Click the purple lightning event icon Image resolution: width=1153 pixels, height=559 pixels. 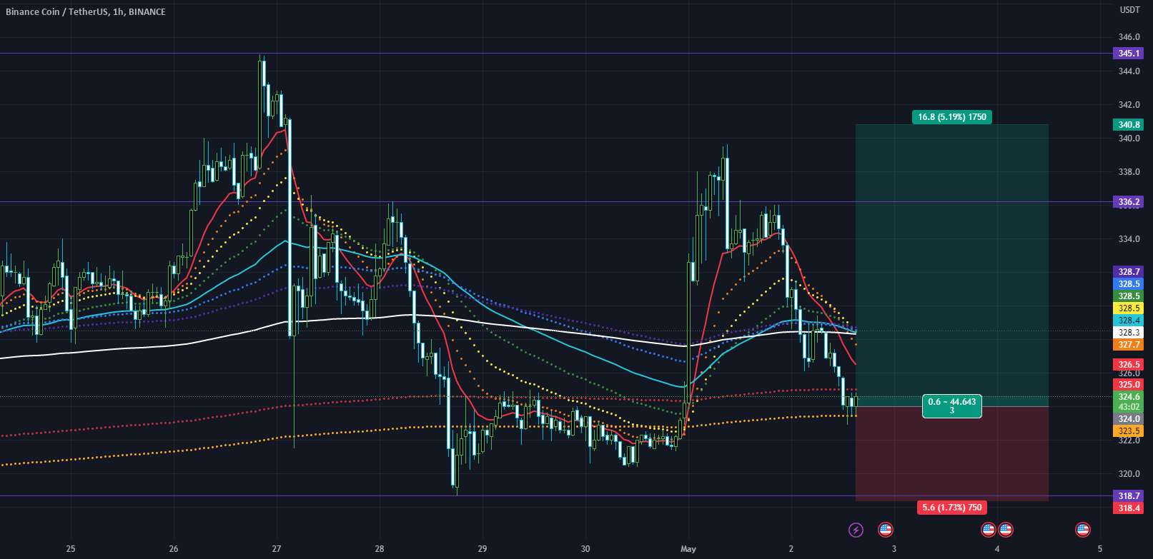tap(856, 530)
